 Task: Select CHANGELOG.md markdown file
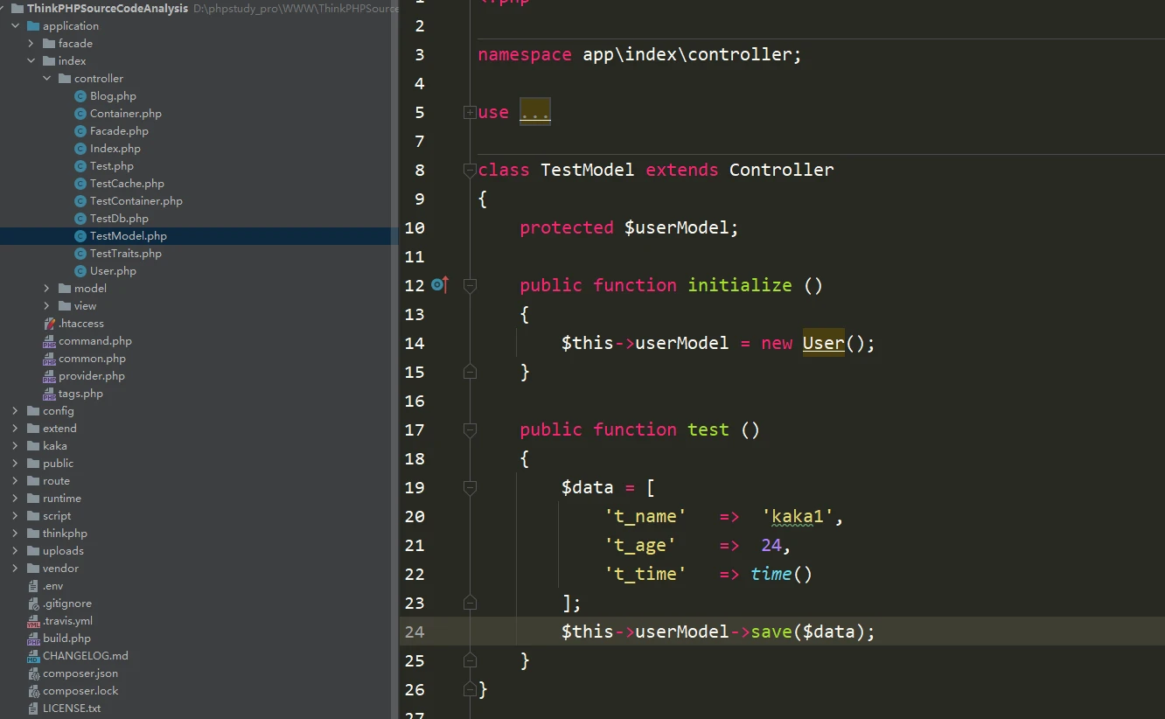coord(85,656)
